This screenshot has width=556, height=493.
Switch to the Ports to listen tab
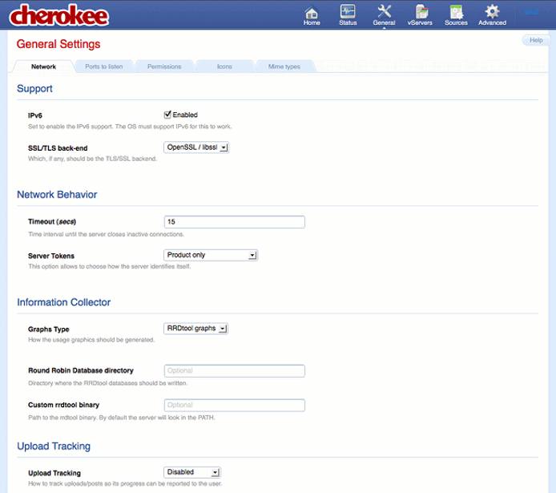coord(104,67)
